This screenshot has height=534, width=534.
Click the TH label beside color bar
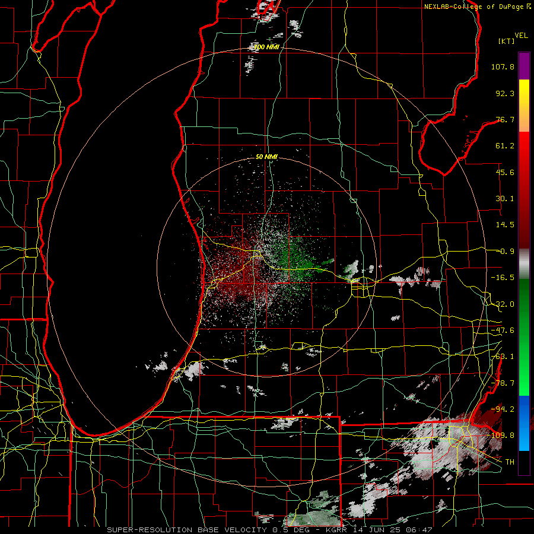click(510, 462)
